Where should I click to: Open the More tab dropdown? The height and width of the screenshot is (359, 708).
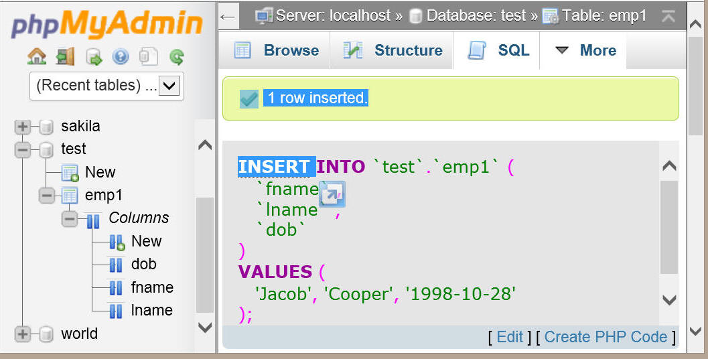(x=583, y=50)
